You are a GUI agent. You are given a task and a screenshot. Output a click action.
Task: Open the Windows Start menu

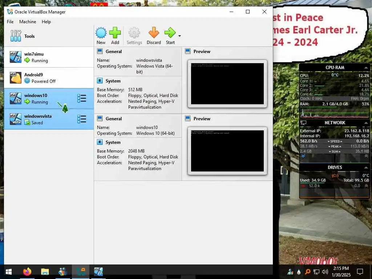(x=9, y=272)
